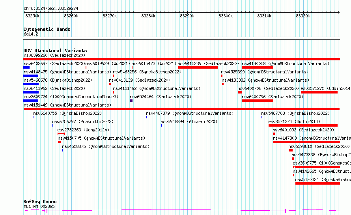351x215 pixels.
Task: Open esv3571275 (Uddin2014) variant label
Action: tap(326, 88)
